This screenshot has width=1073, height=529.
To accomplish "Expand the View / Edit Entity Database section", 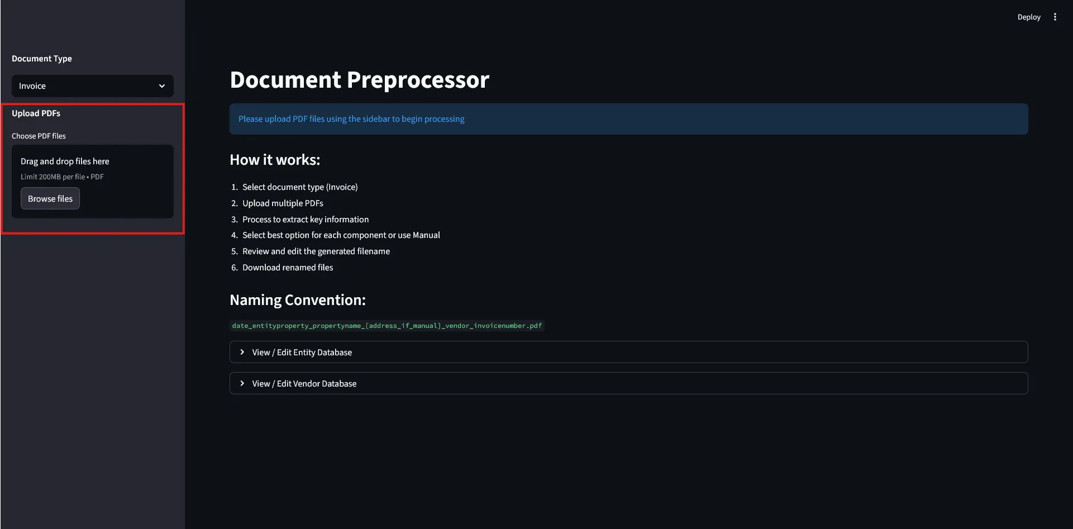I will (x=302, y=352).
